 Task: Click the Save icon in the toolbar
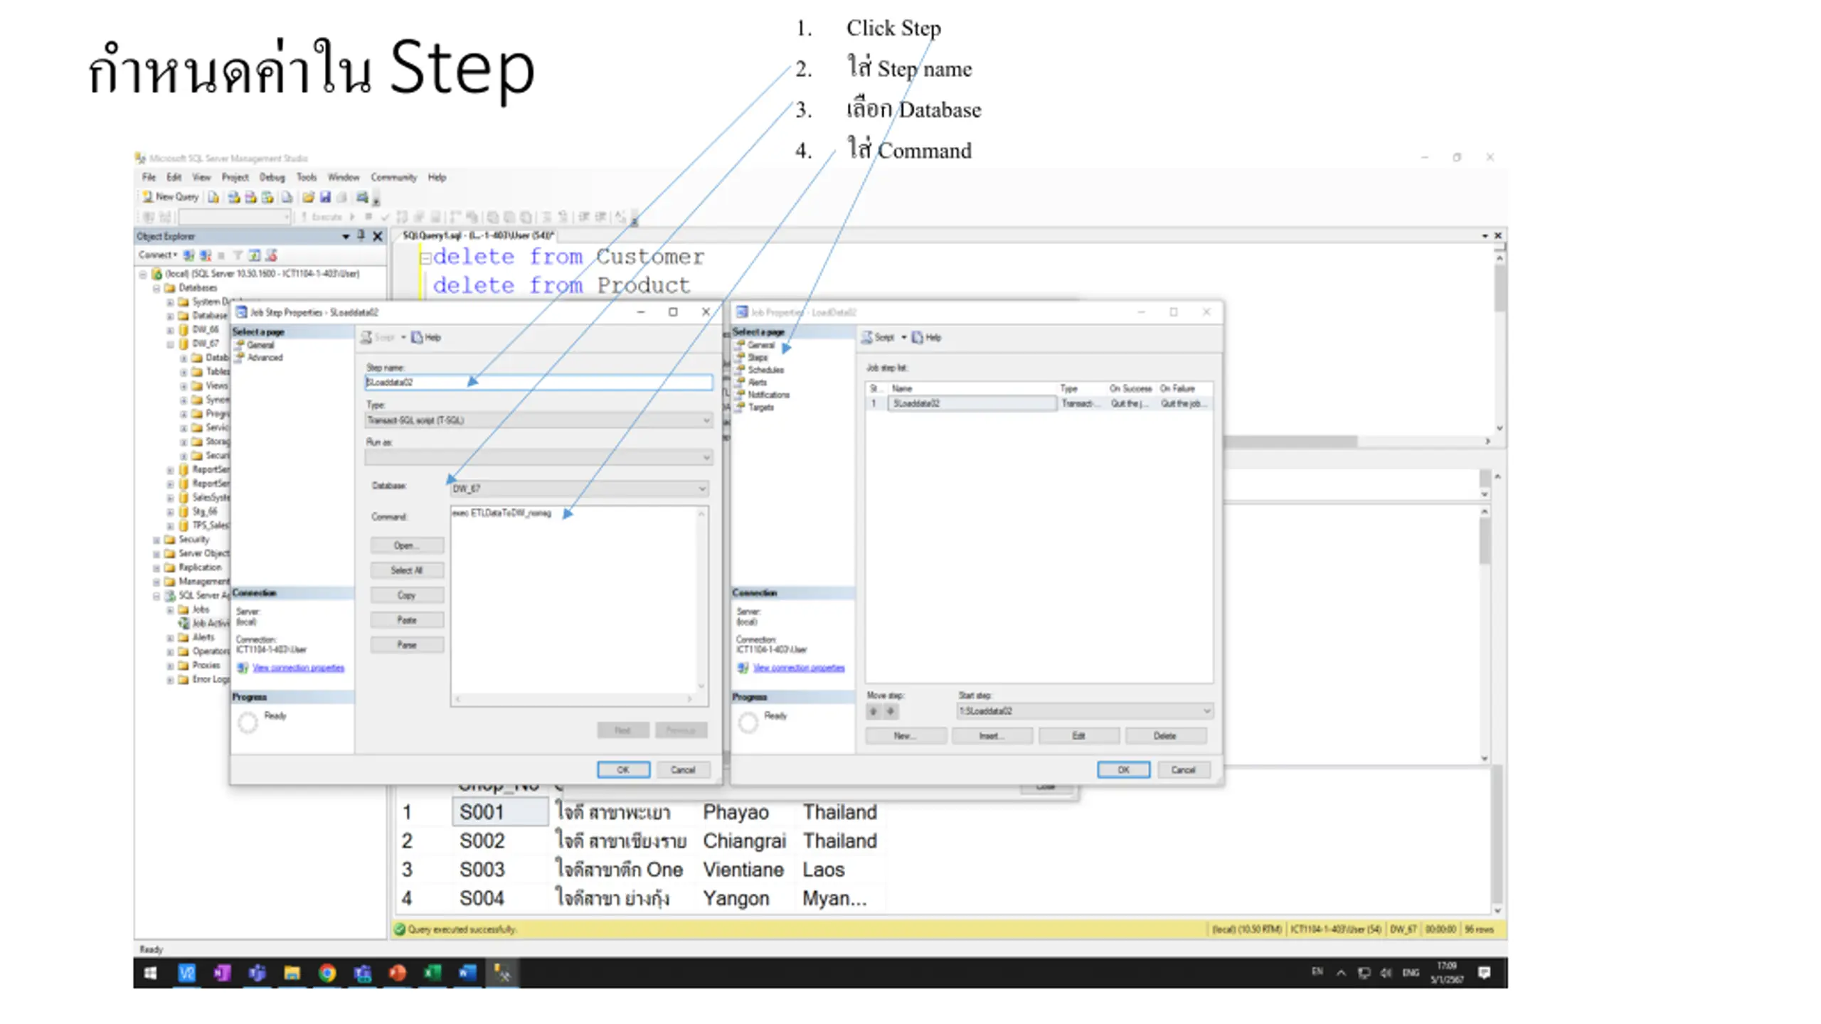pos(325,197)
